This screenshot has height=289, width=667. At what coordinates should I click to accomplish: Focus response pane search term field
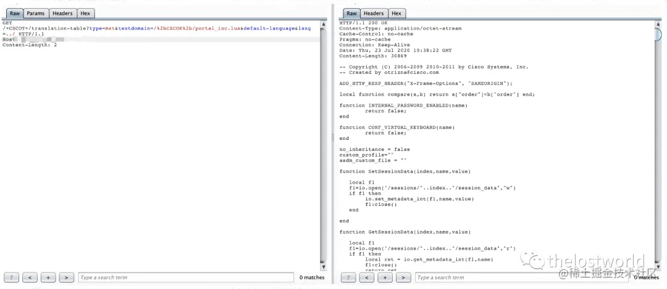521,277
